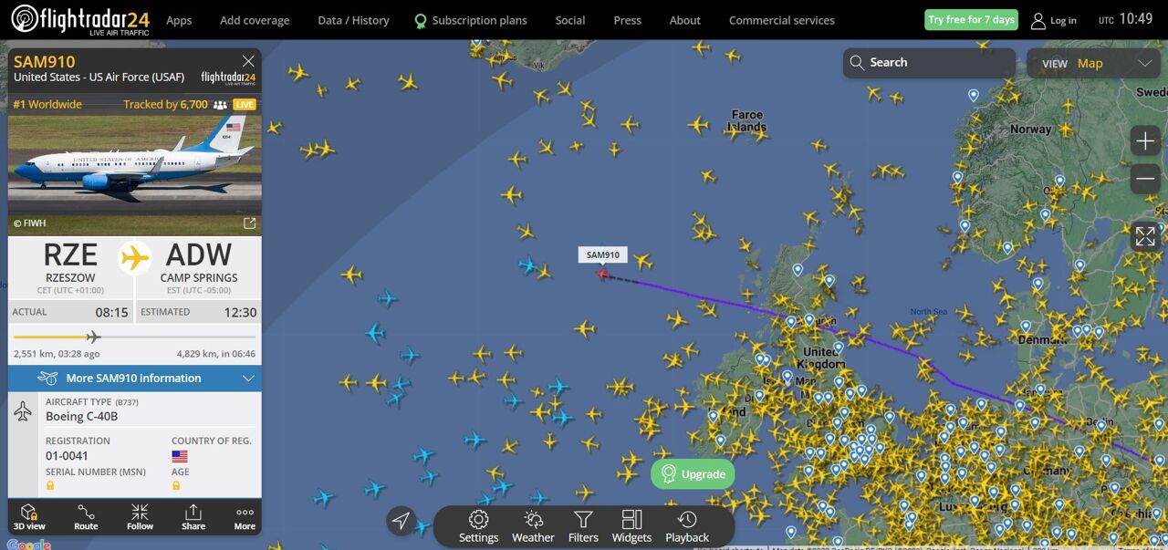Center map on my location arrow
Image resolution: width=1168 pixels, height=550 pixels.
pos(401,521)
